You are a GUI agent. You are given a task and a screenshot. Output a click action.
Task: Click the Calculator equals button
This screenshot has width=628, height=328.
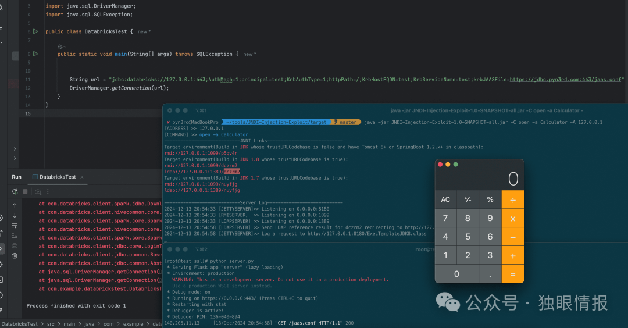click(x=513, y=274)
